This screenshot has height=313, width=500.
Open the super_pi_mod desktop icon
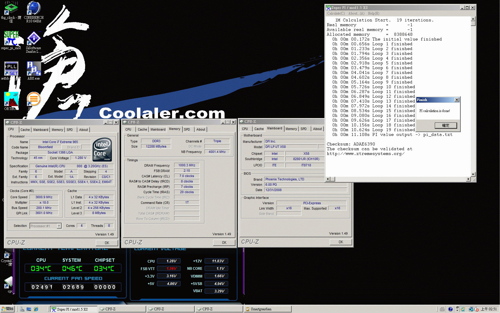tap(11, 40)
